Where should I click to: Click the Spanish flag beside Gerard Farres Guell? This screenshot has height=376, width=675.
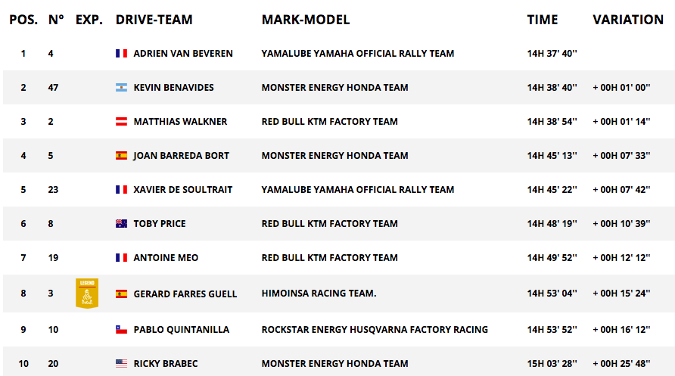coord(121,294)
